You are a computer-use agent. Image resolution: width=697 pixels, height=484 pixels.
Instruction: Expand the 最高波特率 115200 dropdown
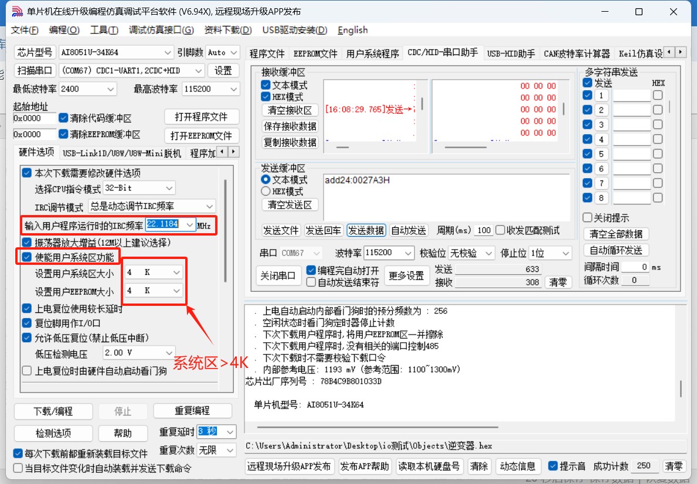click(x=234, y=89)
